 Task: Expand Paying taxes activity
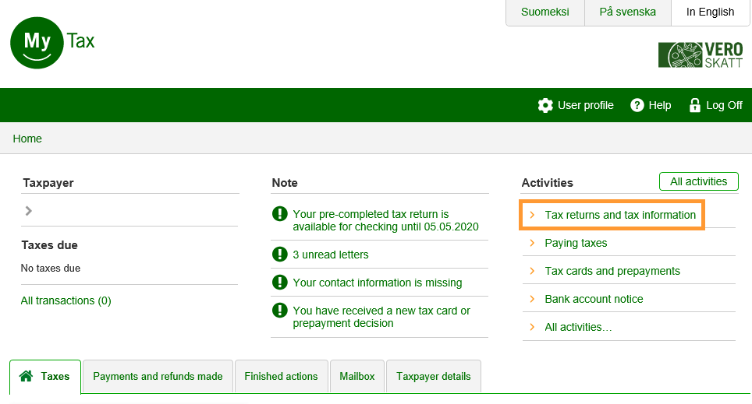point(576,243)
